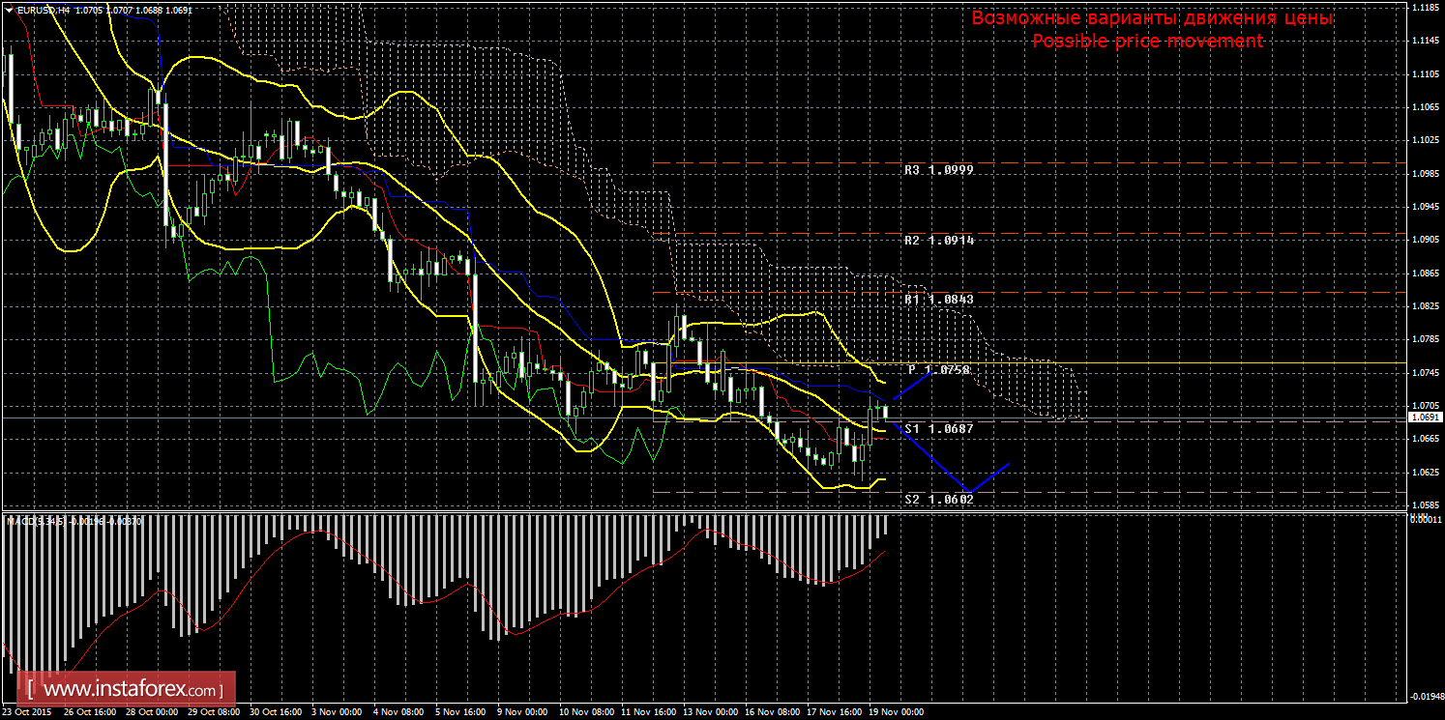Select the S1 1.0687 support label
The height and width of the screenshot is (720, 1445).
point(939,428)
